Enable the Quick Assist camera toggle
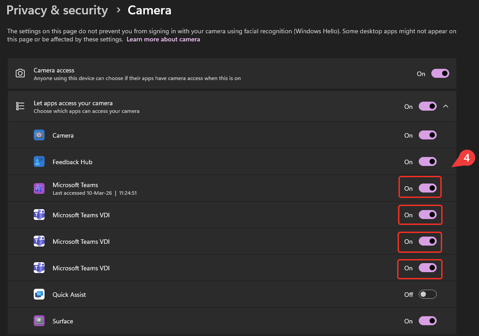479x336 pixels. click(428, 294)
